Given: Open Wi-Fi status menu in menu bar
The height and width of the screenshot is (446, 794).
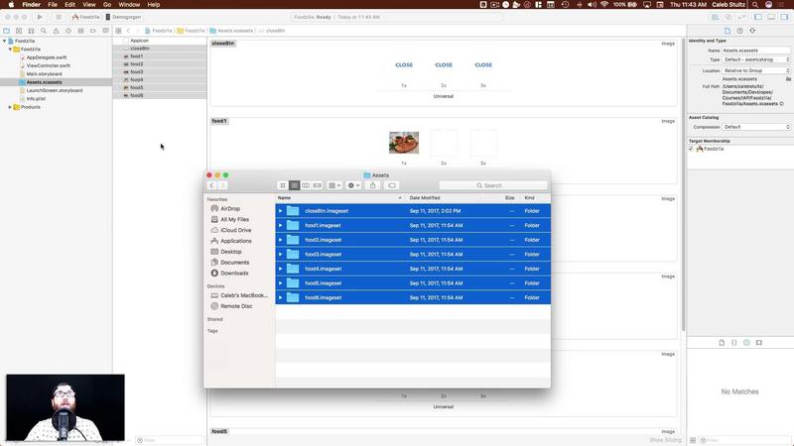Looking at the screenshot, I should (604, 5).
